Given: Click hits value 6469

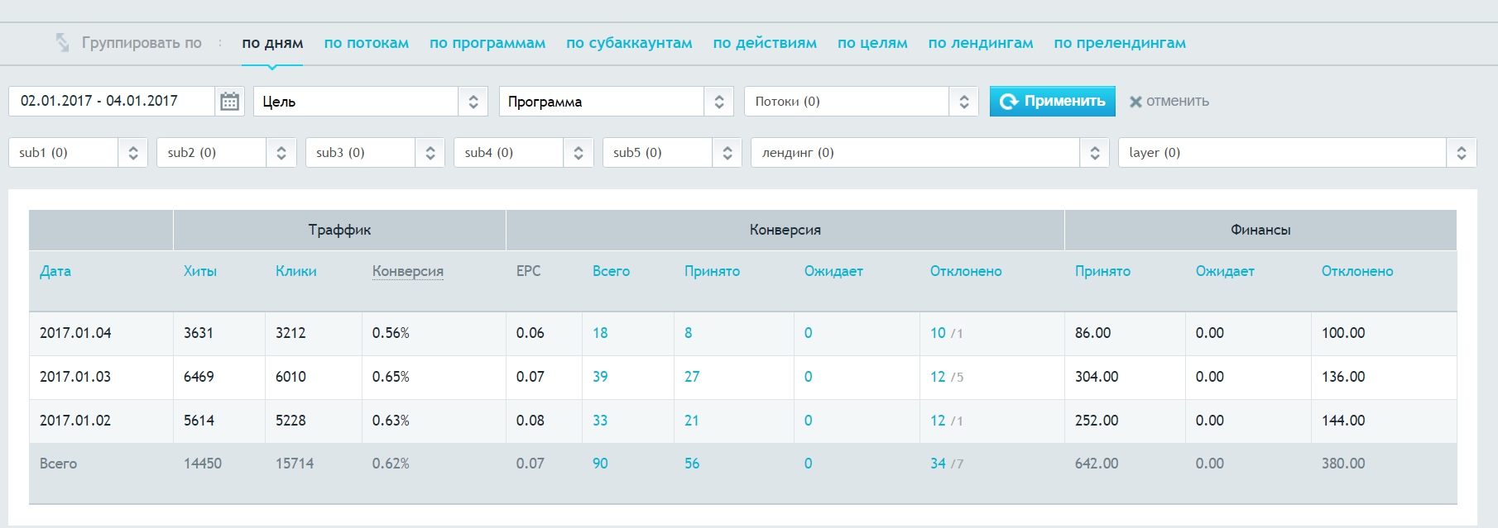Looking at the screenshot, I should (x=199, y=377).
